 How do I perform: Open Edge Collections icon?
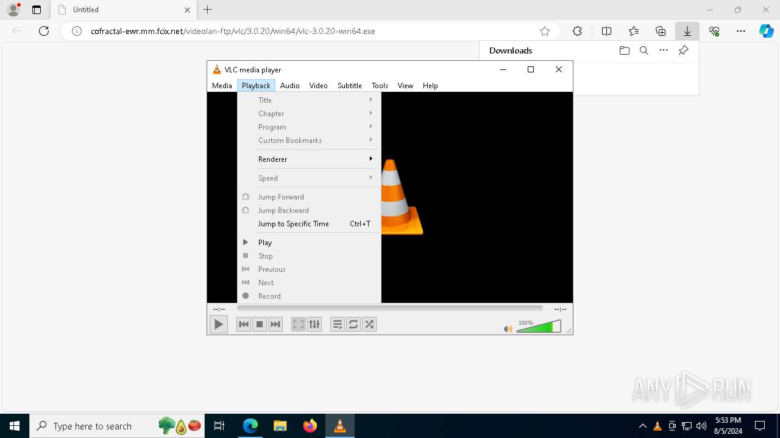coord(661,31)
